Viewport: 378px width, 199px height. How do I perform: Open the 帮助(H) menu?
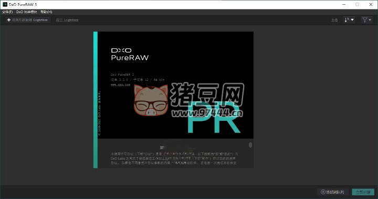pyautogui.click(x=46, y=12)
